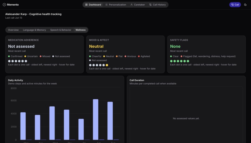
Task: Click 'MOOD & AFFECT' card title
Action: [99, 40]
